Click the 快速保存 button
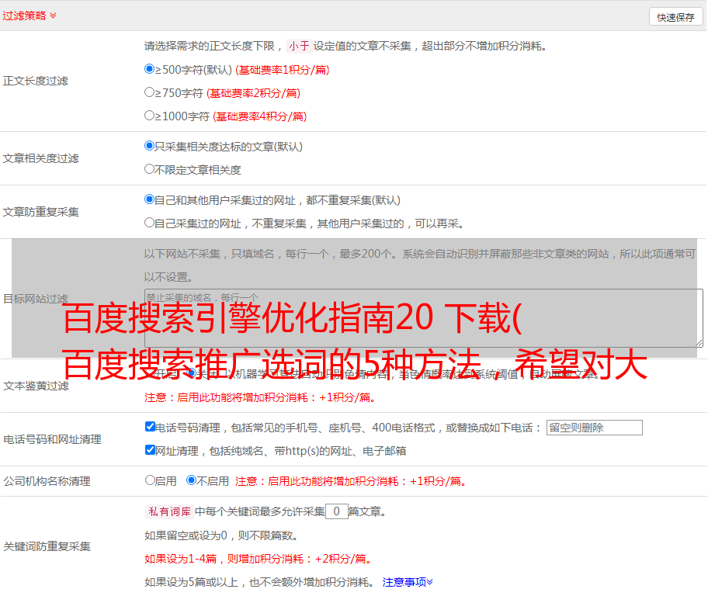708x596 pixels. point(675,17)
